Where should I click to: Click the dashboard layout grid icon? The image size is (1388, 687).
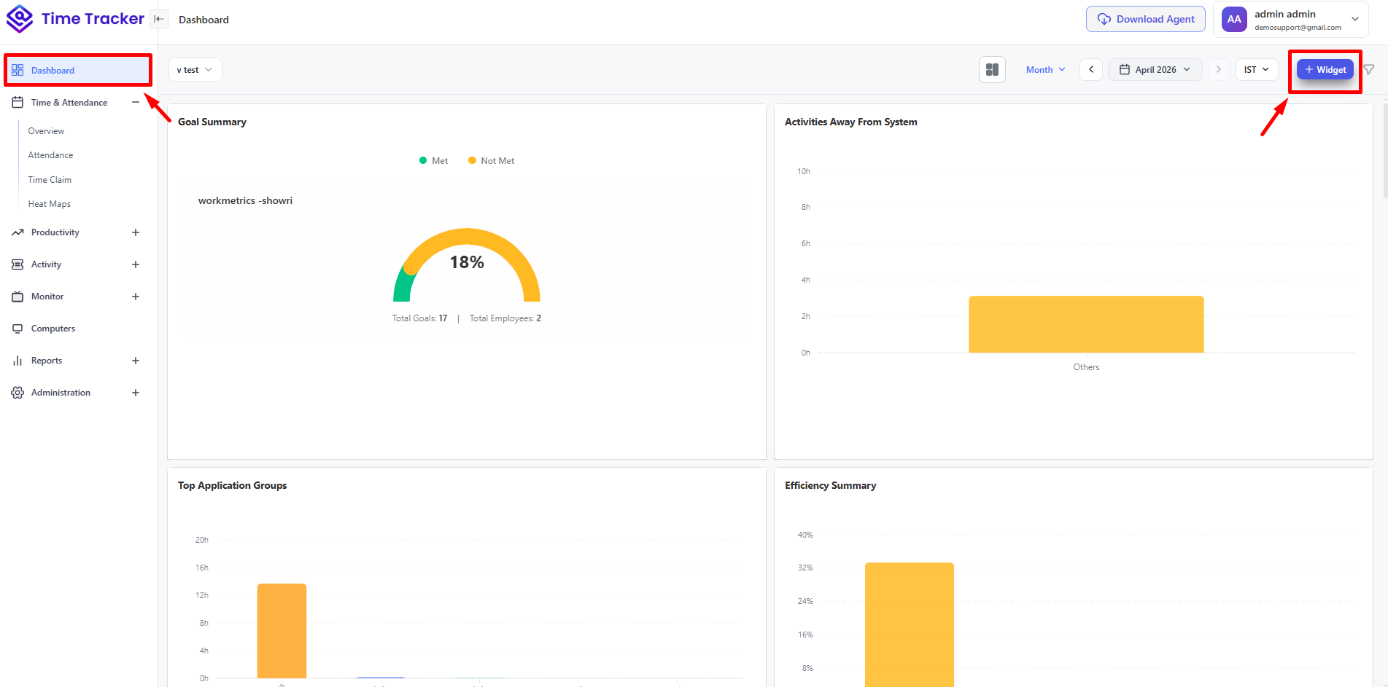(x=992, y=70)
